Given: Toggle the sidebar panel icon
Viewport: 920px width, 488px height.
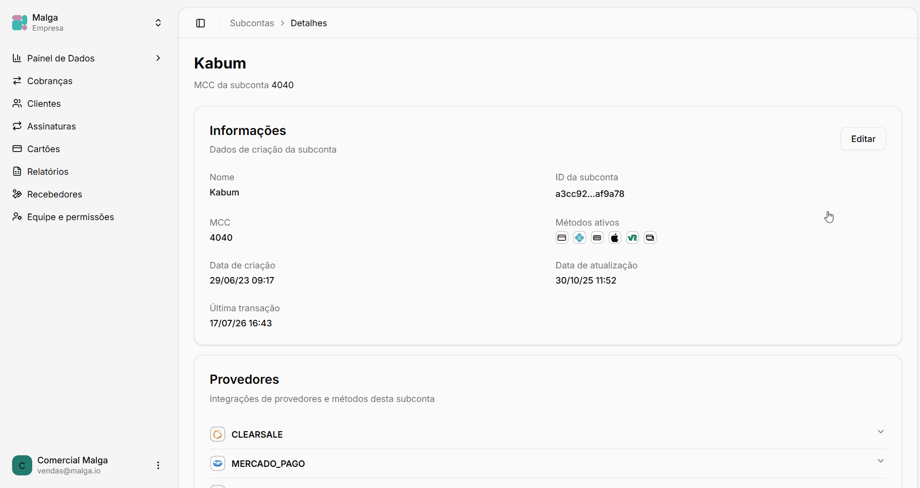Looking at the screenshot, I should 201,23.
